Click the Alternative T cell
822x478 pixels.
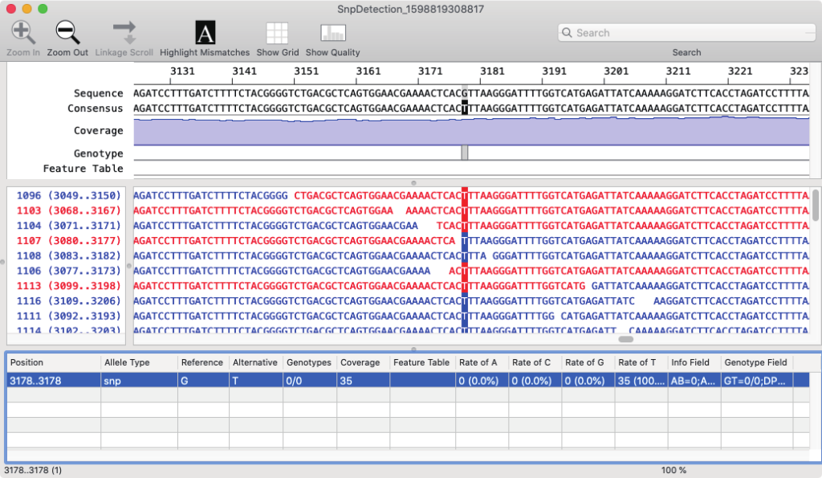256,381
